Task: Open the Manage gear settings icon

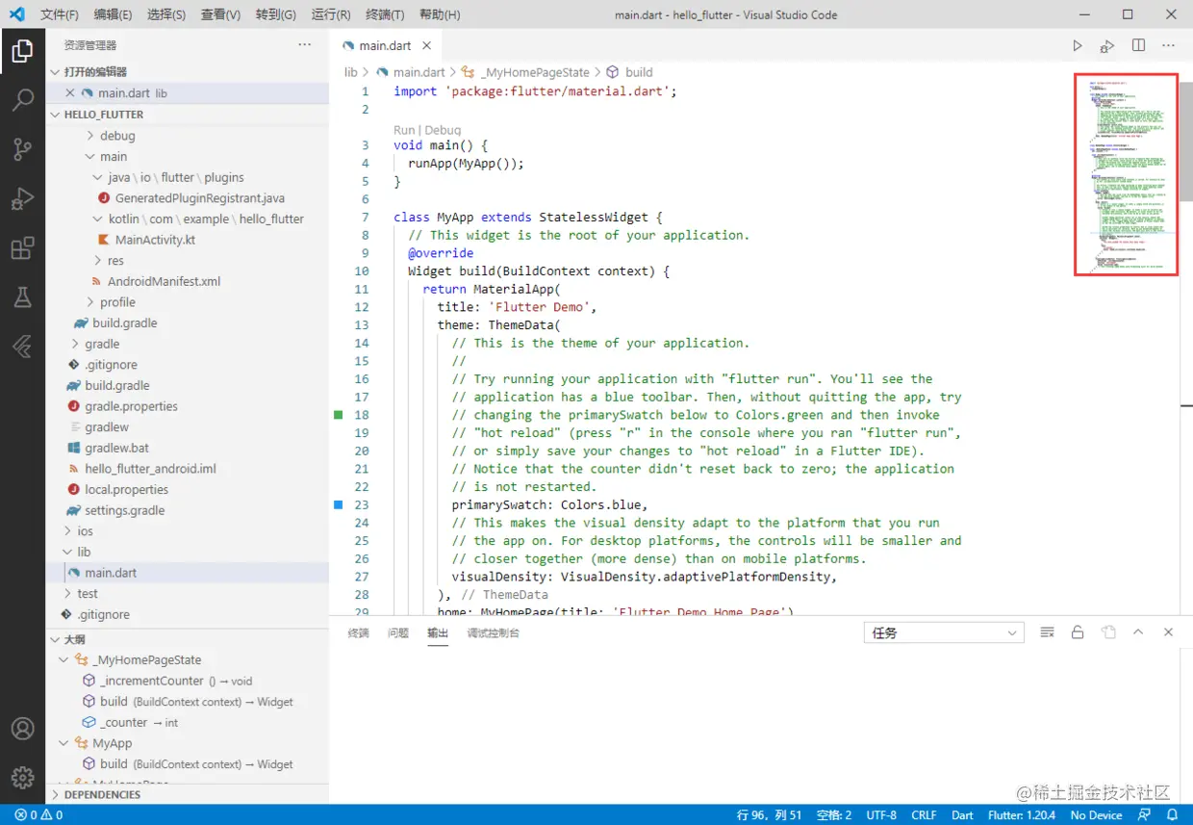Action: [x=22, y=777]
